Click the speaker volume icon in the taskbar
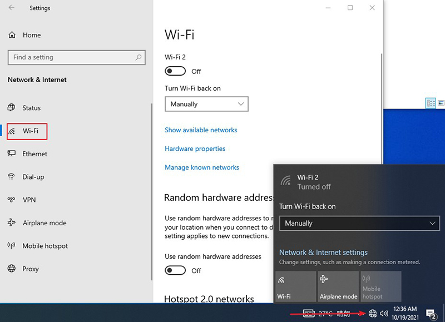The image size is (445, 322). (x=384, y=313)
